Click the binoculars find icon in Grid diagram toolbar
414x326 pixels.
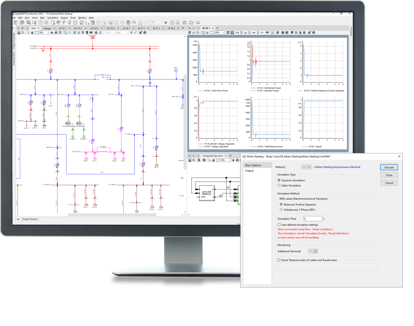coord(56,33)
